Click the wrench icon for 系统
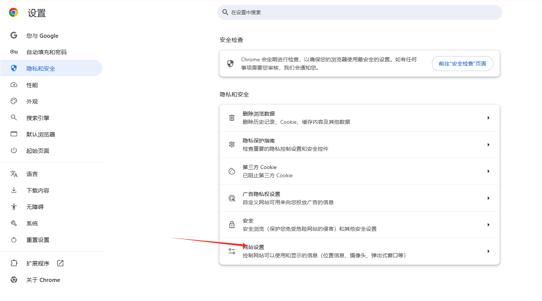Screen dimensions: 542x301 click(14, 223)
